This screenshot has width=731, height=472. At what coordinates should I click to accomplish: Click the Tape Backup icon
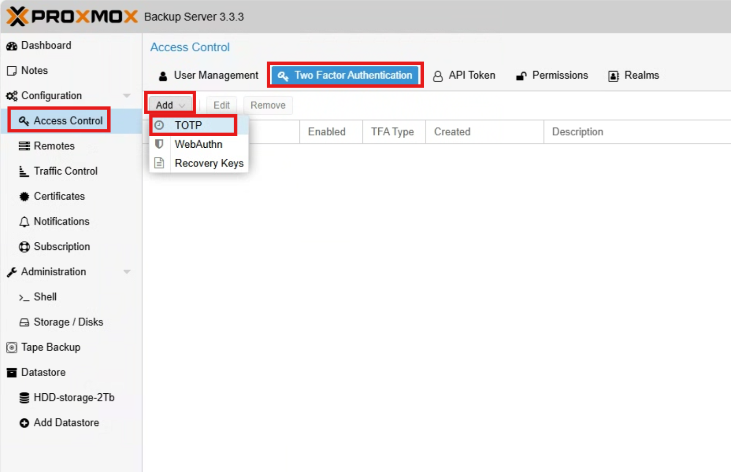(x=12, y=347)
